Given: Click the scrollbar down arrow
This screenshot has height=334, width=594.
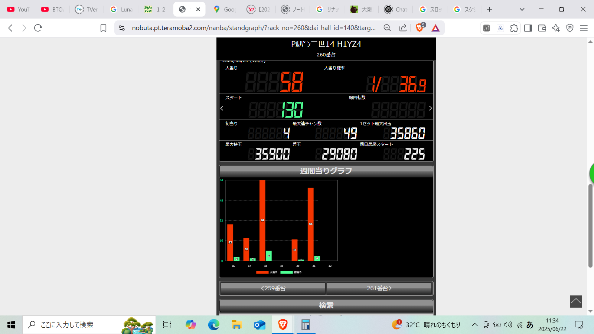Looking at the screenshot, I should point(590,311).
